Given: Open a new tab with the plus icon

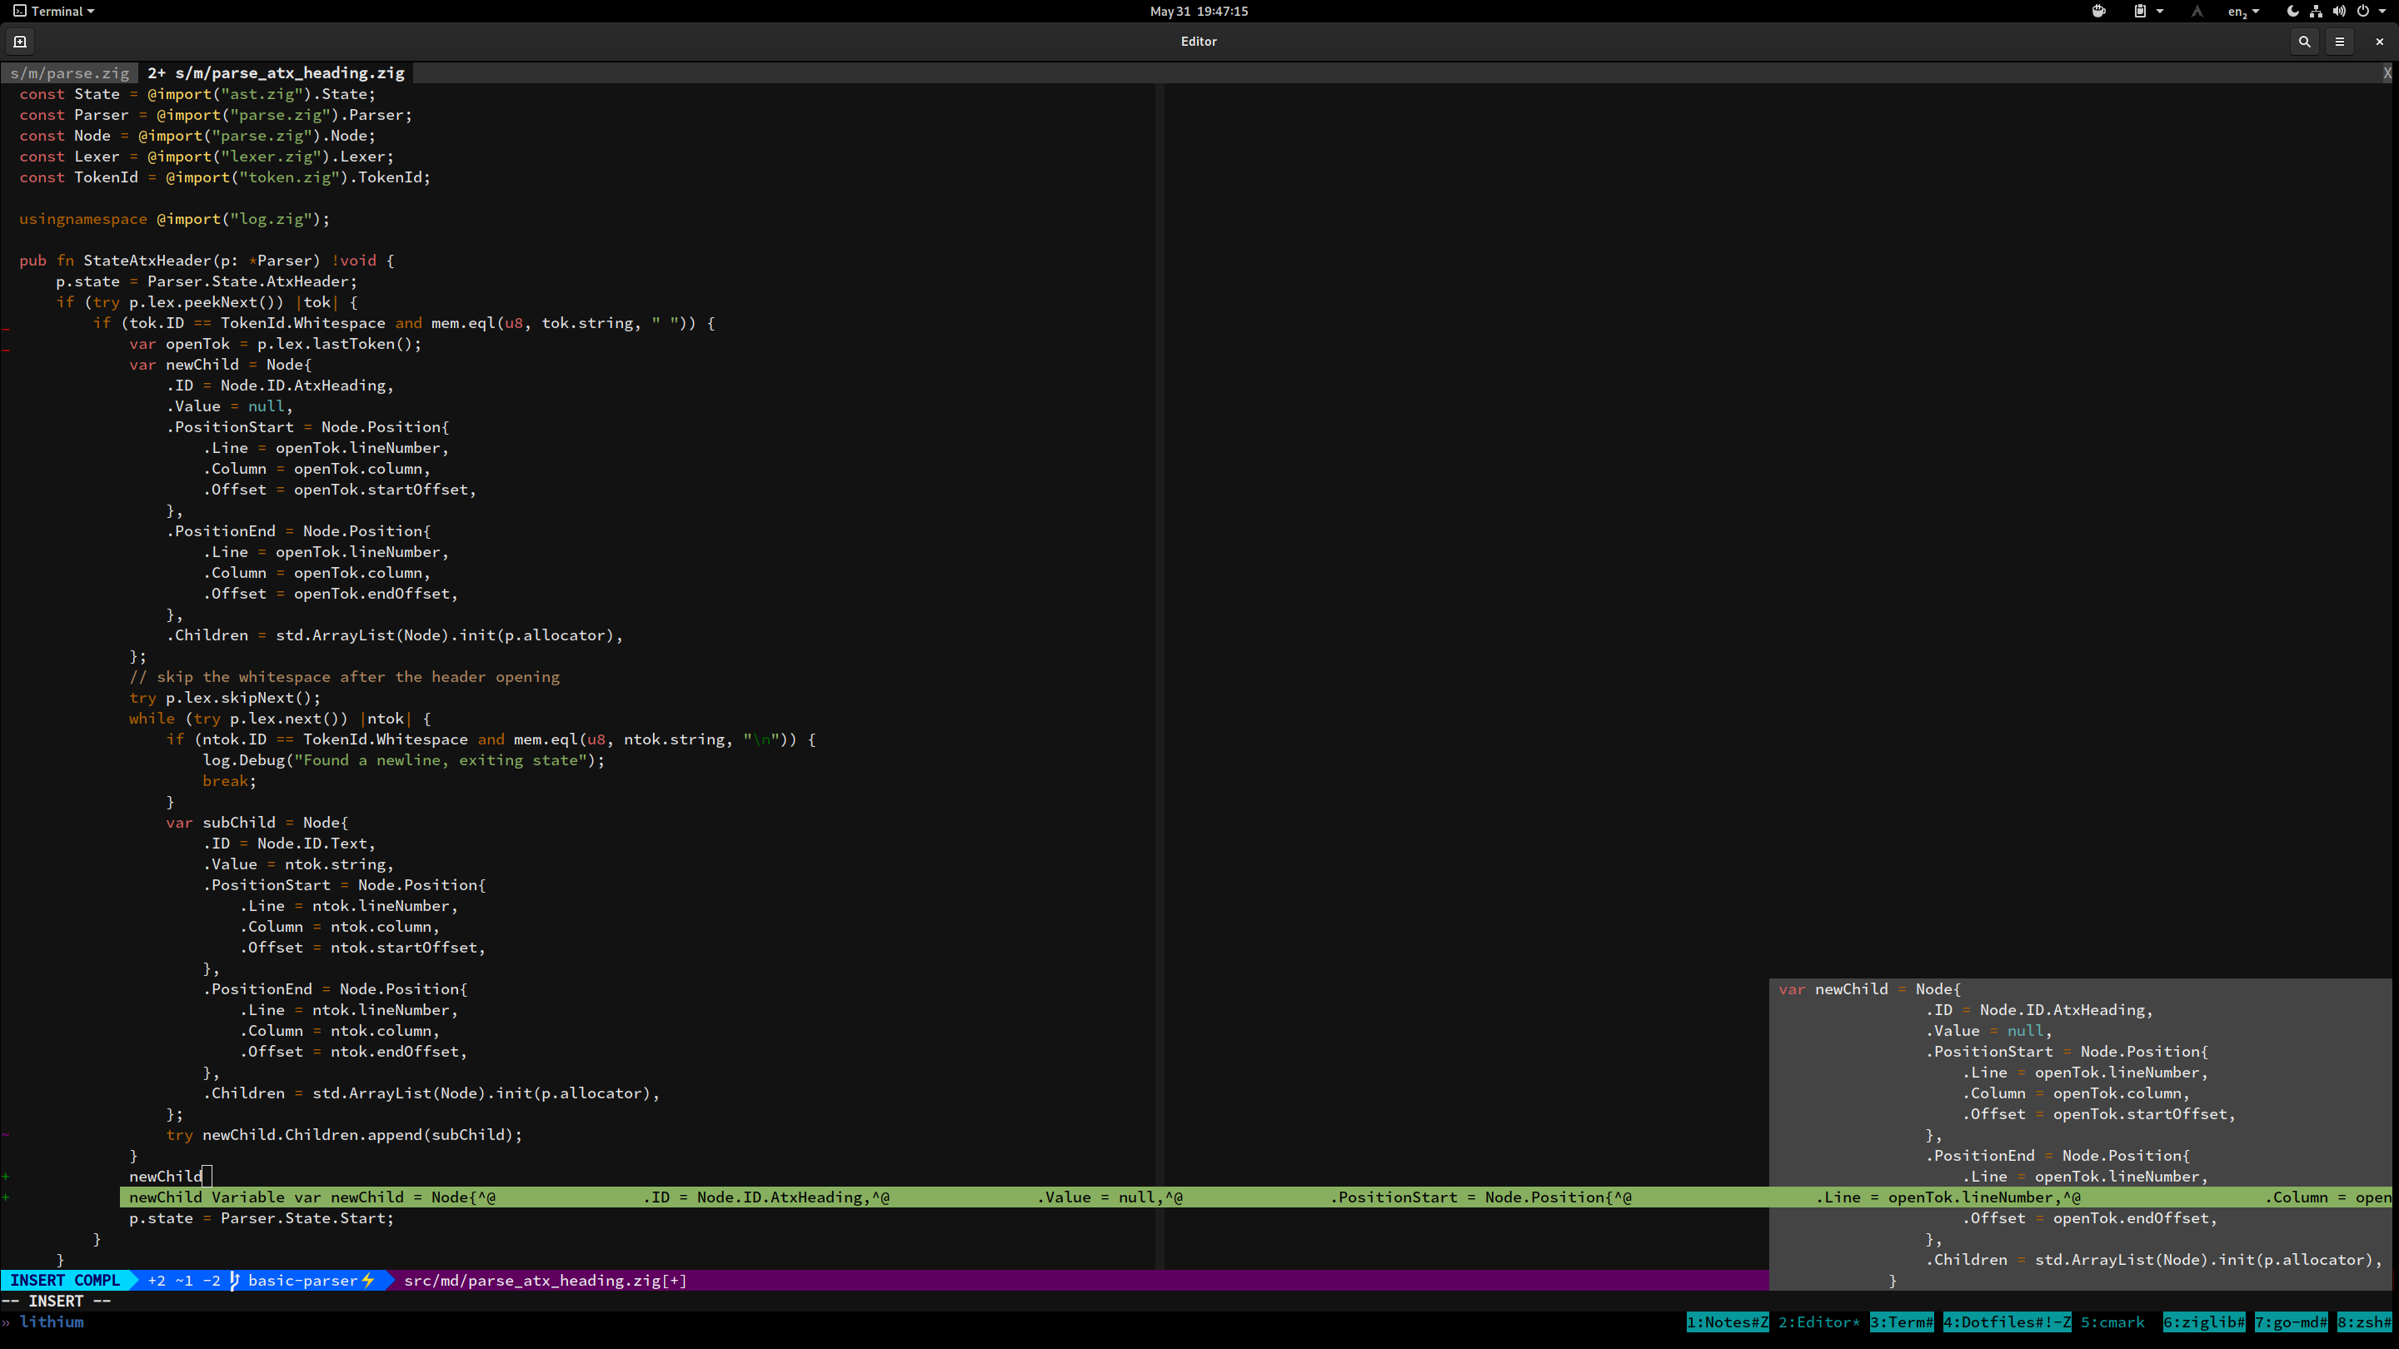Looking at the screenshot, I should click(19, 41).
